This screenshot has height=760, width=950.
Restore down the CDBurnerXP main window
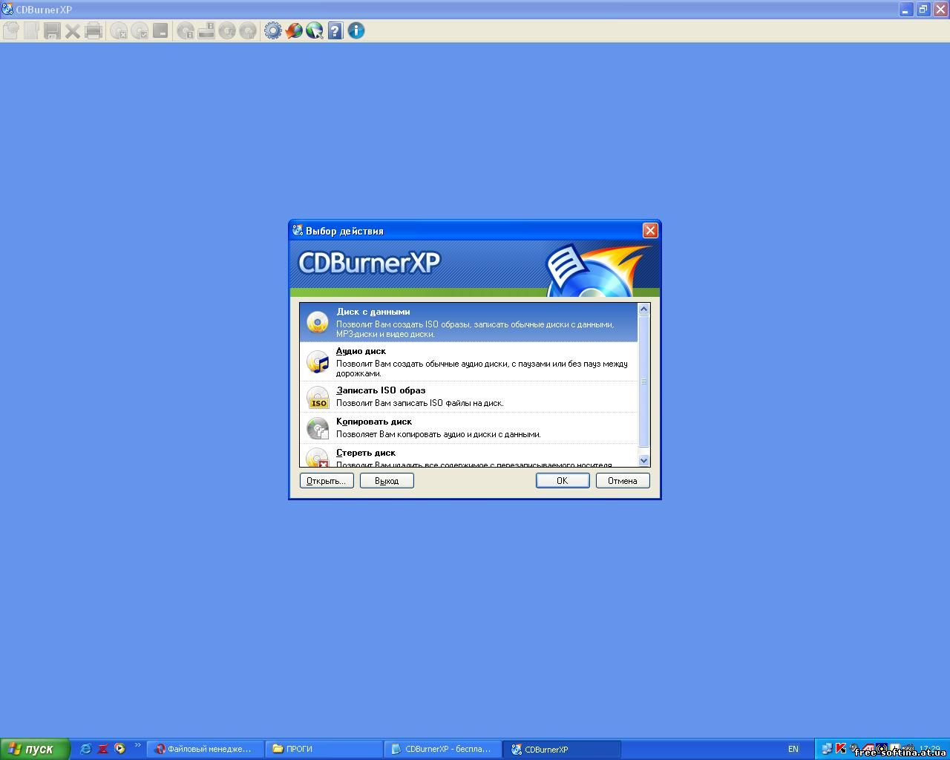pyautogui.click(x=923, y=10)
